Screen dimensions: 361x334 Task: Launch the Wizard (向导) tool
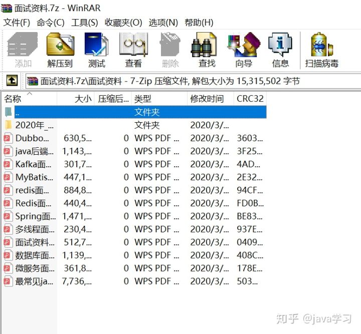(244, 44)
